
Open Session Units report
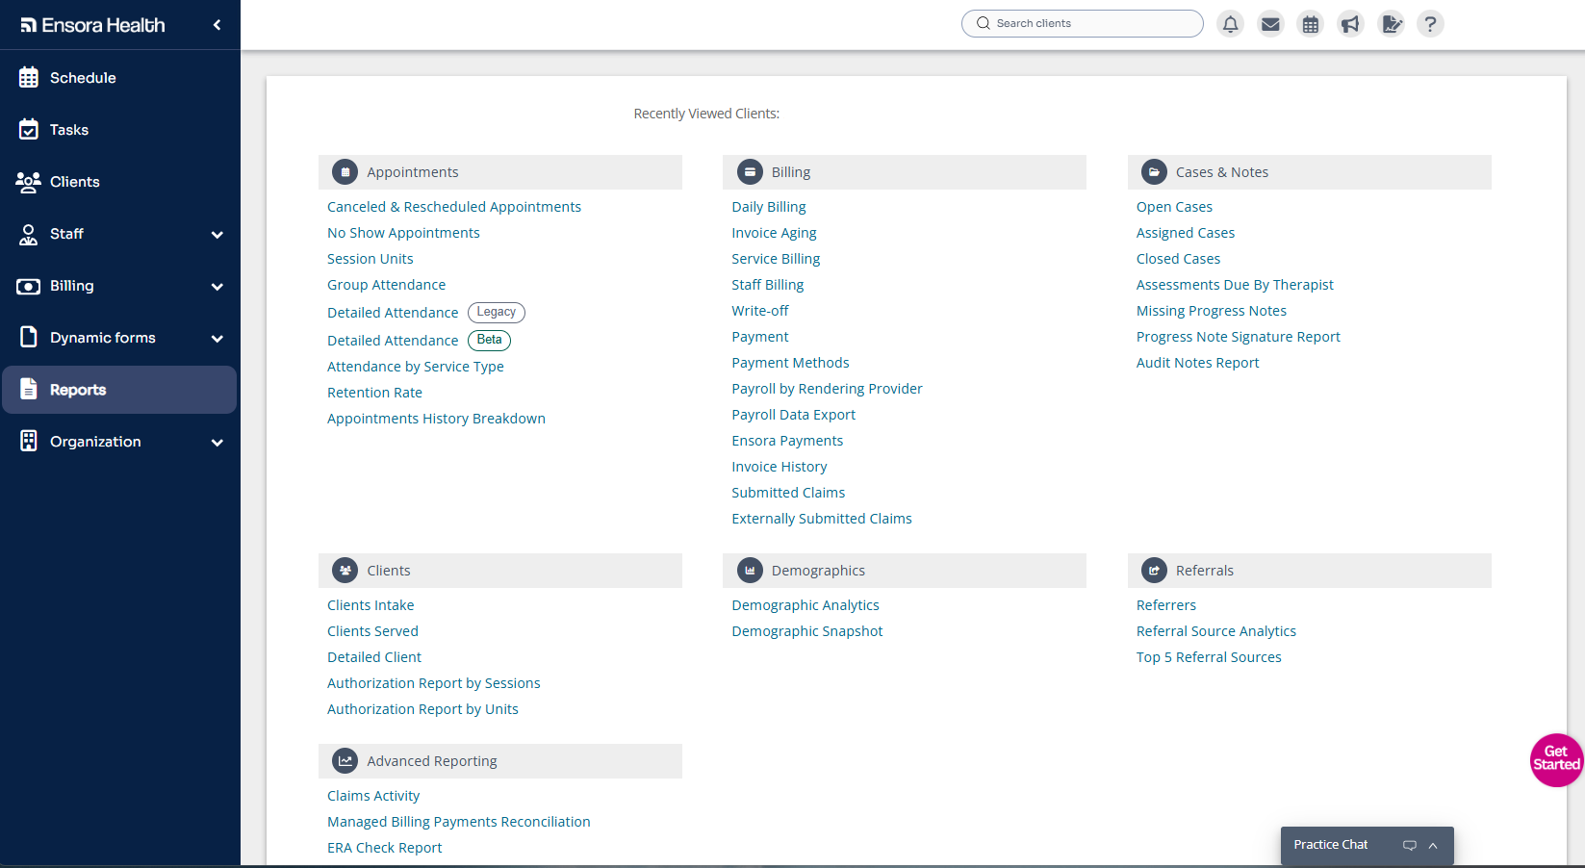[x=371, y=259]
